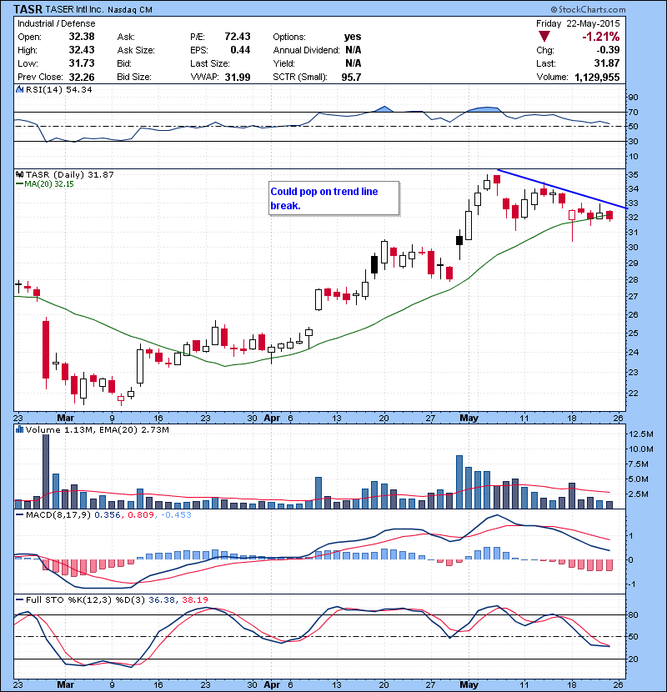667x692 pixels.
Task: Click the 'Bid Size:' label
Action: pyautogui.click(x=134, y=77)
